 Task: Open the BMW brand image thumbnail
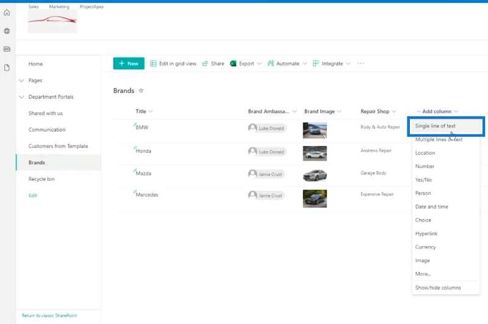pos(315,130)
